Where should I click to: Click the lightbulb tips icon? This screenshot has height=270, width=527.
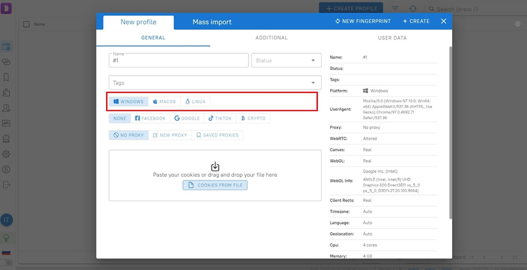coord(6,238)
